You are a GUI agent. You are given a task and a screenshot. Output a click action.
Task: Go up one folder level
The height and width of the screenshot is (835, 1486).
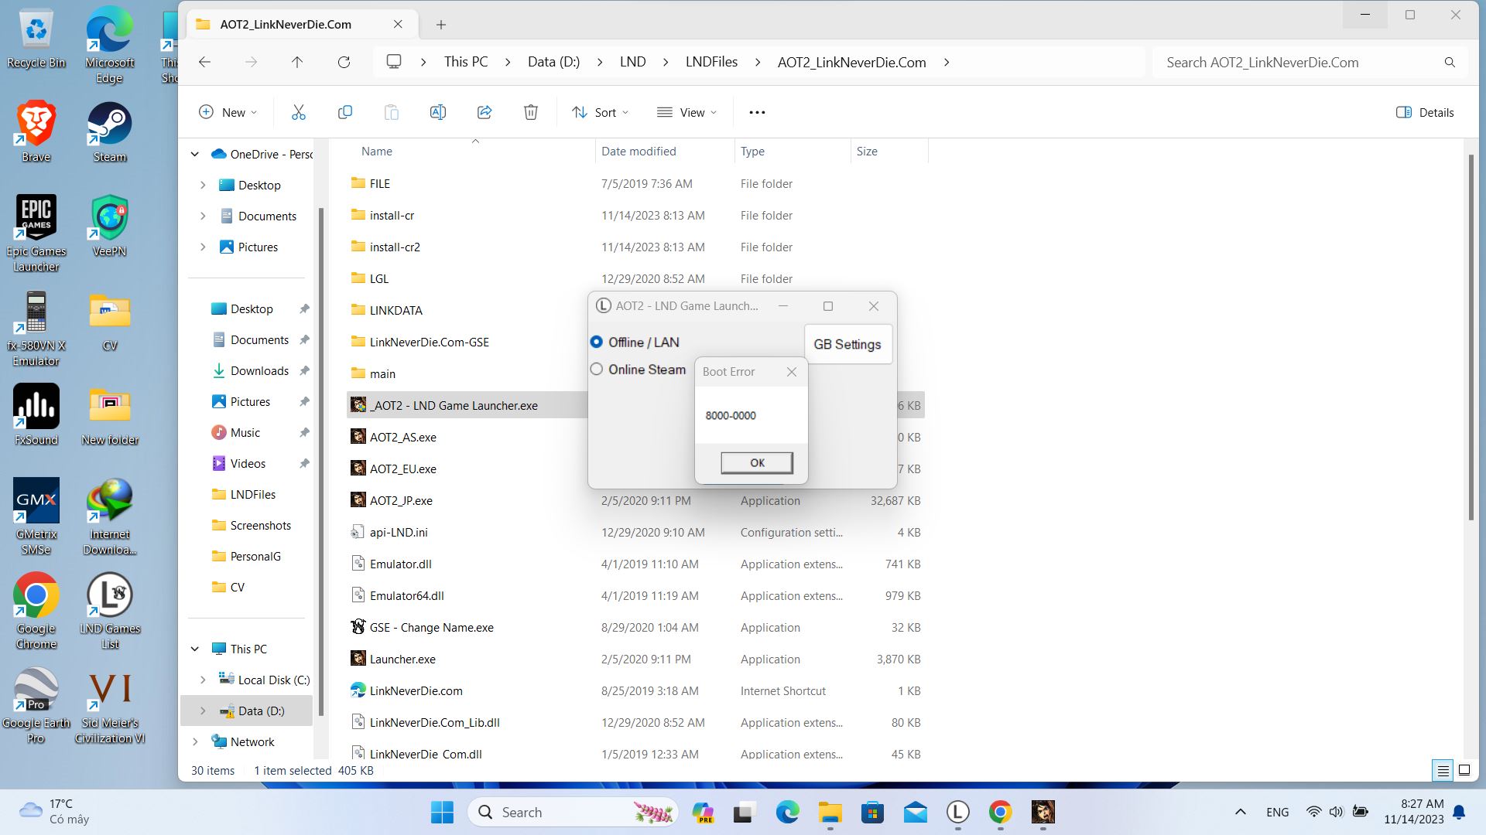pos(297,62)
